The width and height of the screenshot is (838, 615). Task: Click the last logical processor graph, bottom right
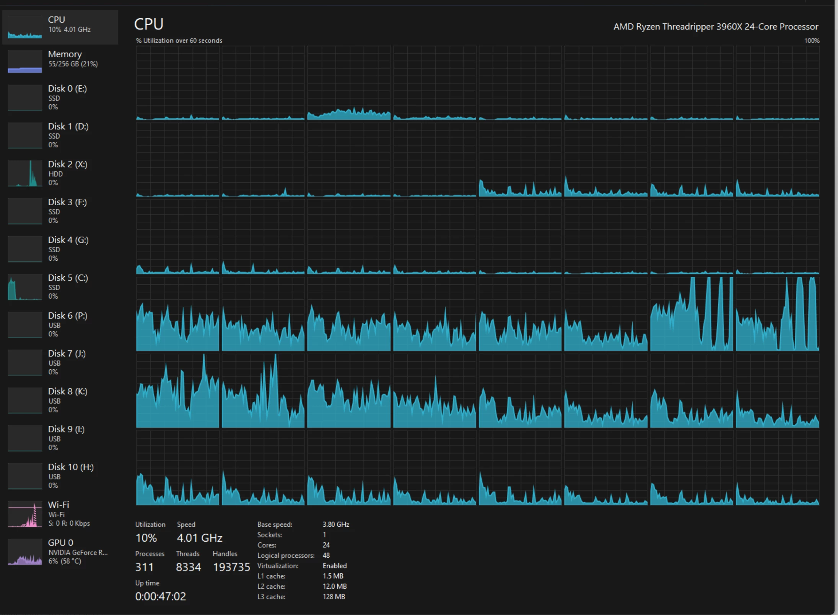(x=777, y=468)
